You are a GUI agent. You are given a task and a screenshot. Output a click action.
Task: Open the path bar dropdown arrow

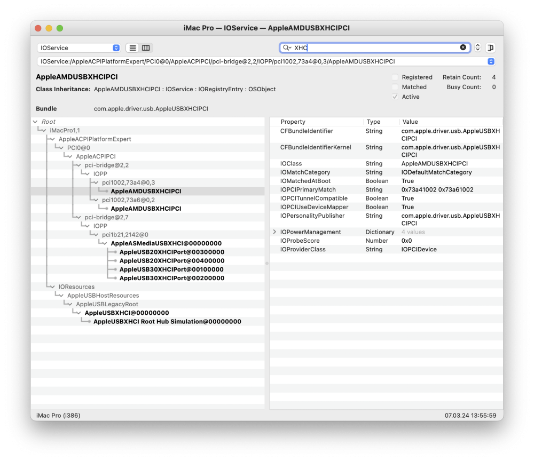[x=491, y=61]
